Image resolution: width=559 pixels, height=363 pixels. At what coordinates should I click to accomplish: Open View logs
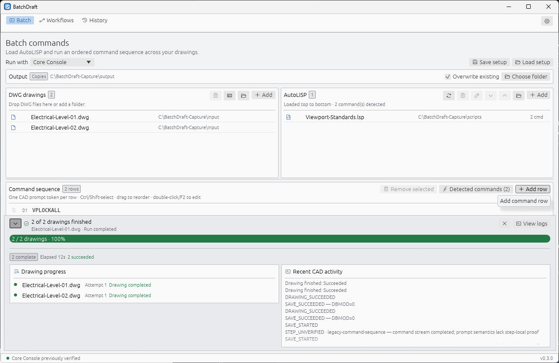[x=532, y=223]
